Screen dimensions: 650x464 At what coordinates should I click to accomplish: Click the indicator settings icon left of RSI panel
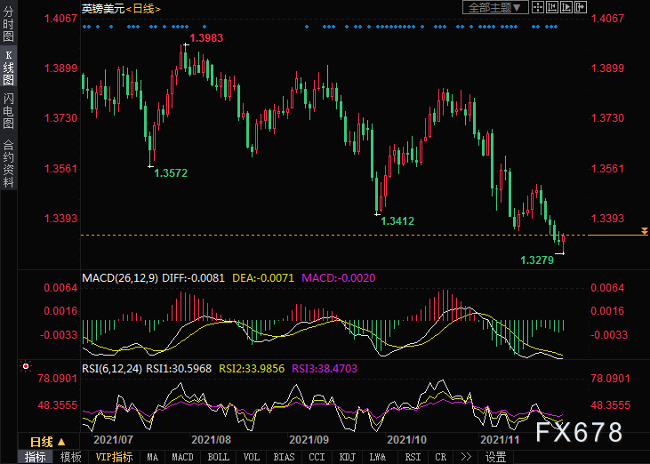(x=26, y=365)
